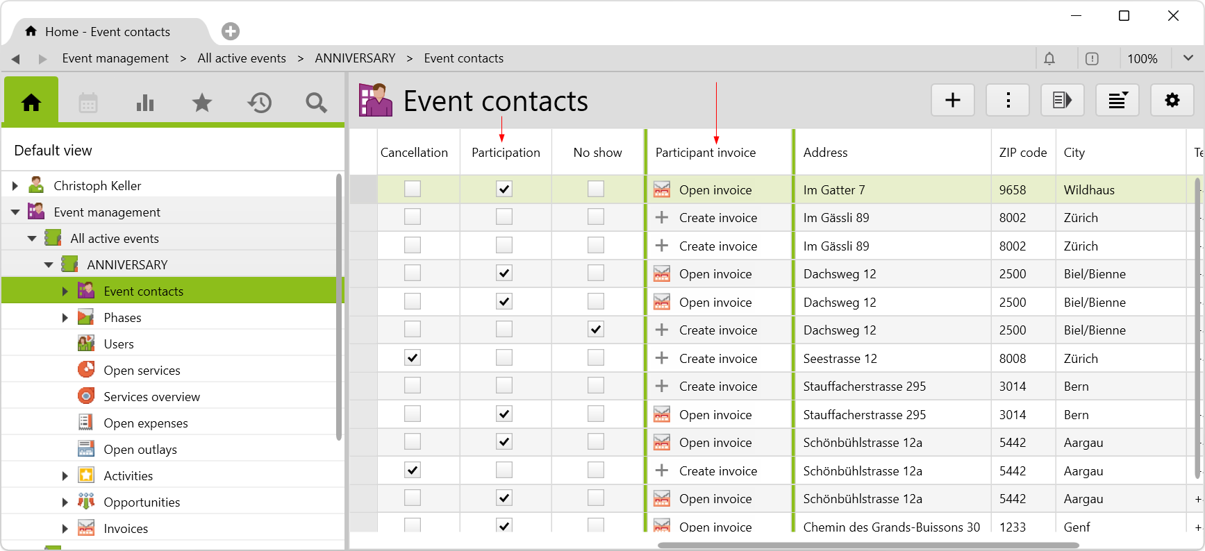Click the search magnifier icon
Screen dimensions: 1205x551
point(316,103)
